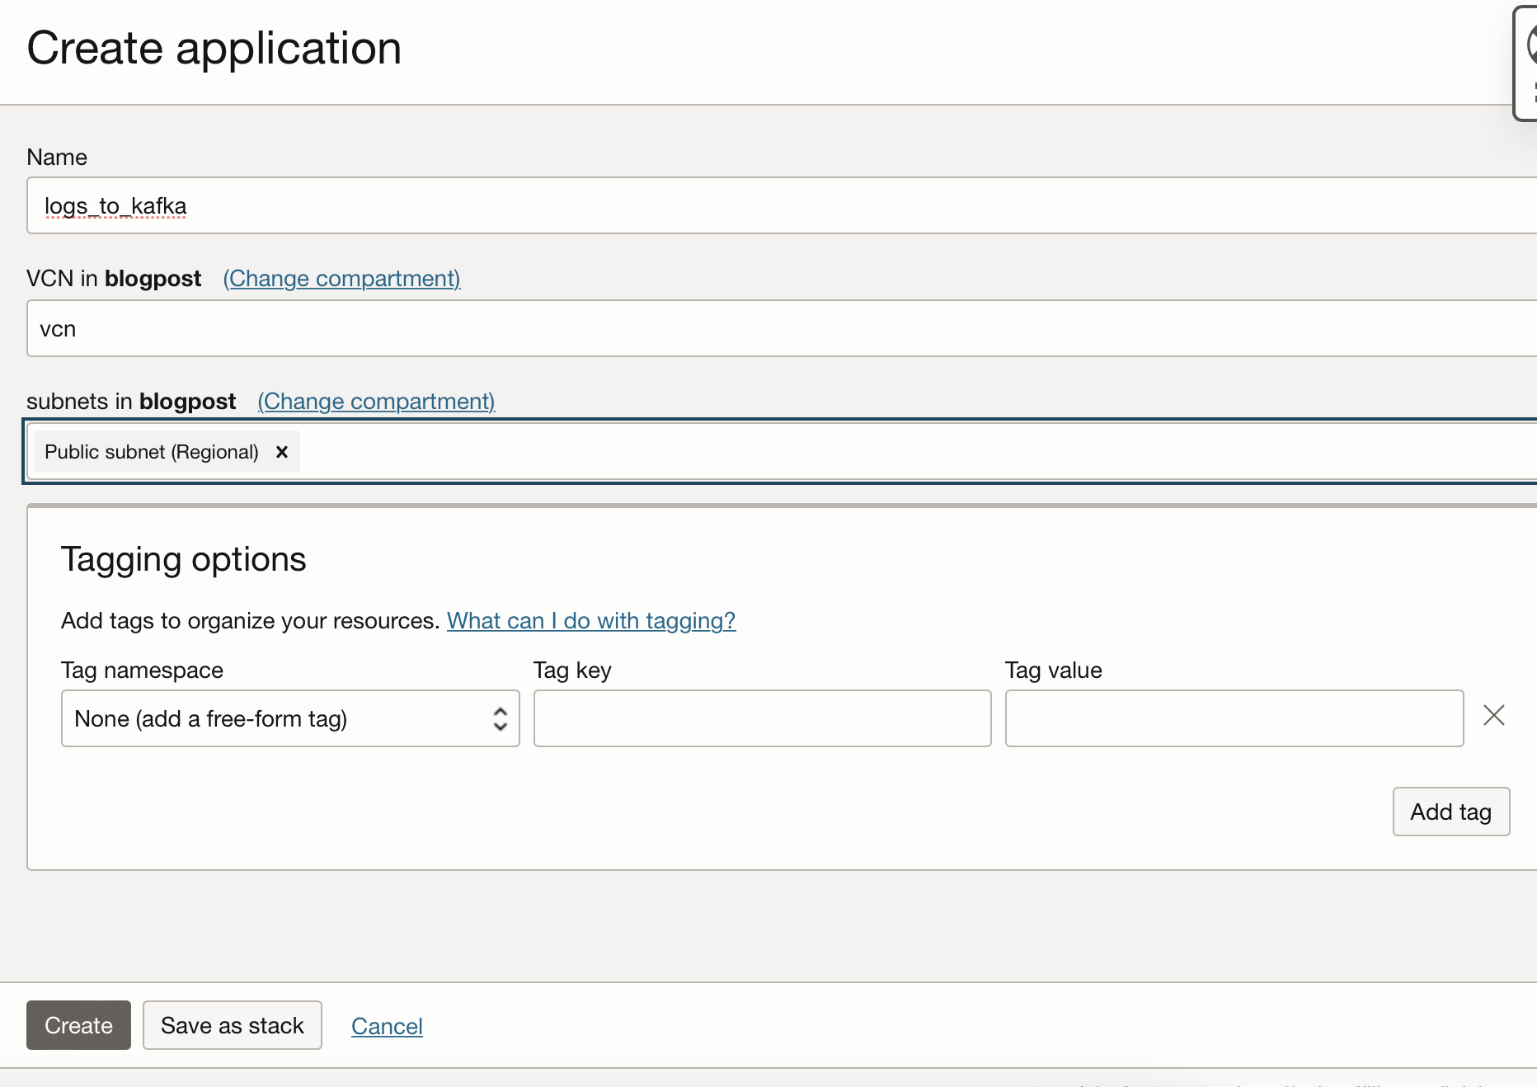Delete the tag row with X icon

coord(1493,716)
